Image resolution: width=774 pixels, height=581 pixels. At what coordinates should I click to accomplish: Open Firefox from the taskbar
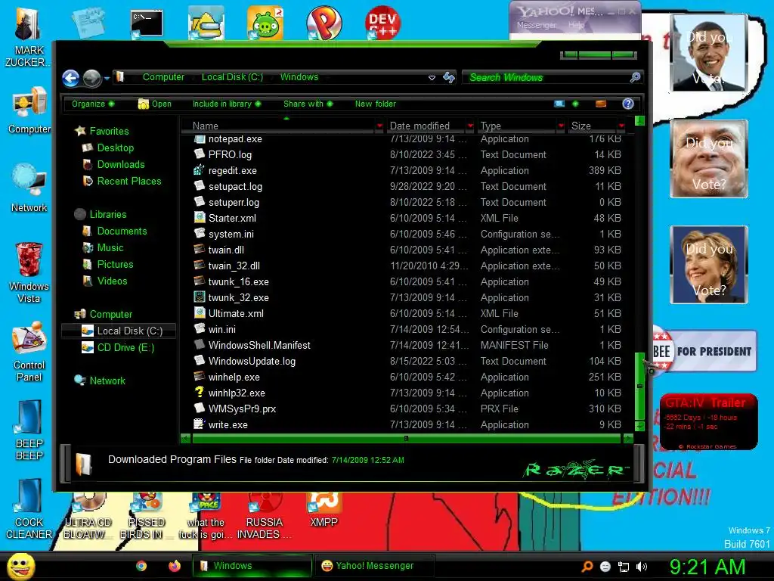(175, 566)
